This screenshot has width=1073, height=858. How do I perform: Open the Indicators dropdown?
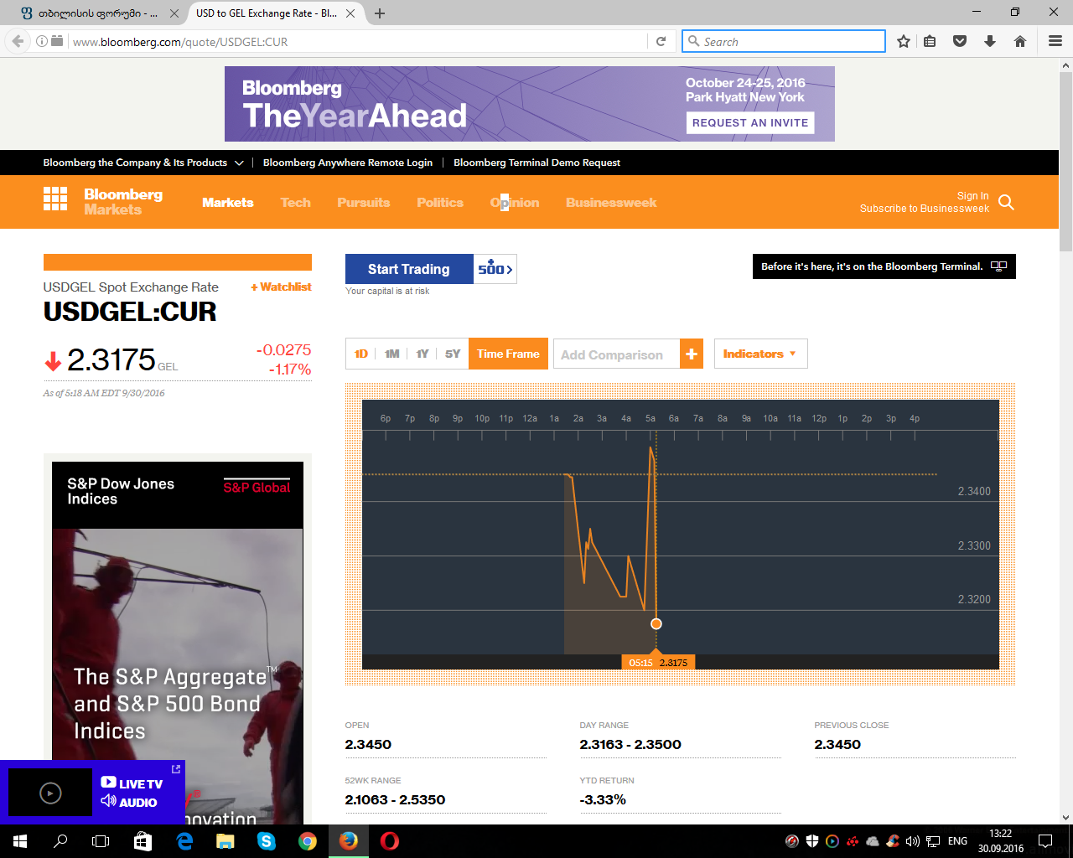(x=760, y=354)
